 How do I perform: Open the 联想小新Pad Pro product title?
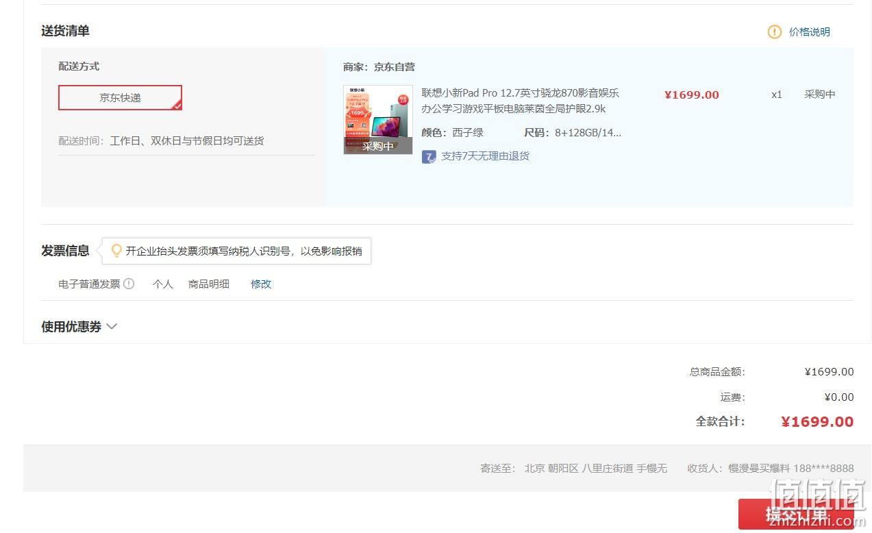click(520, 101)
